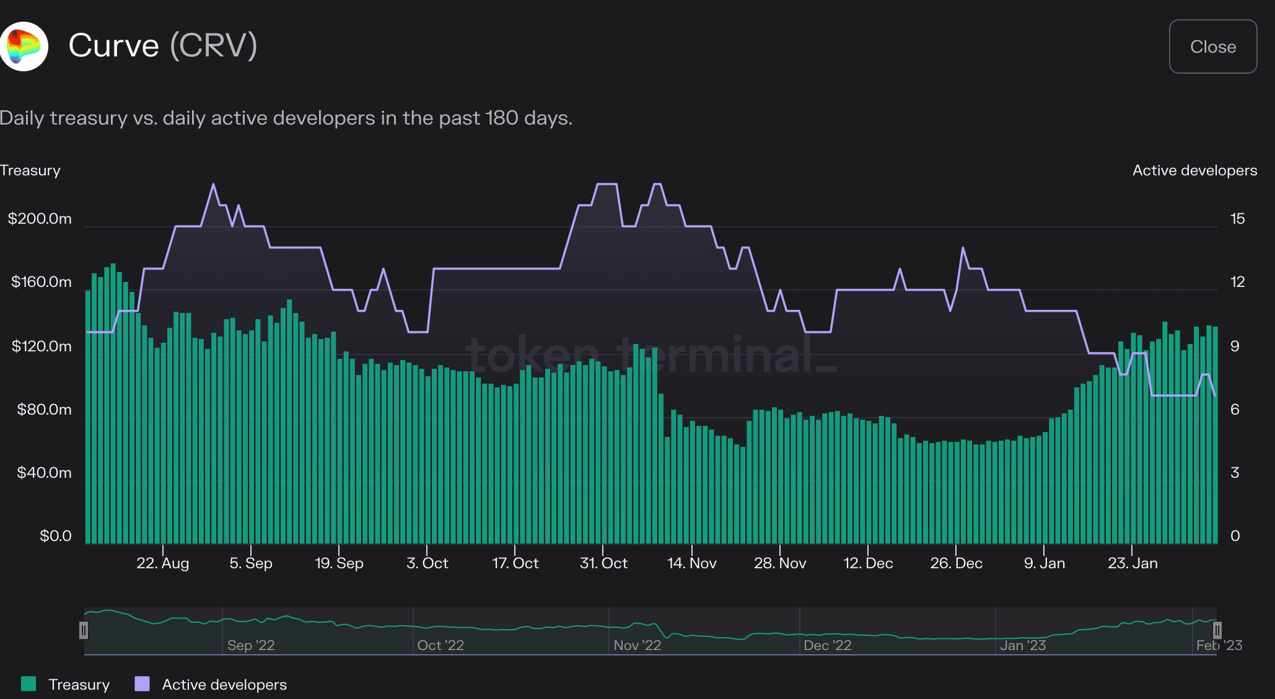
Task: Click the 28. Nov x-axis label
Action: tap(780, 563)
